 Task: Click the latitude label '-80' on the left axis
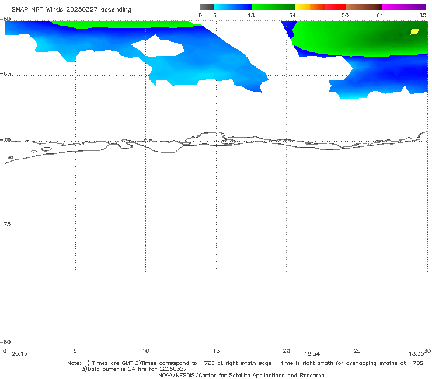point(5,342)
